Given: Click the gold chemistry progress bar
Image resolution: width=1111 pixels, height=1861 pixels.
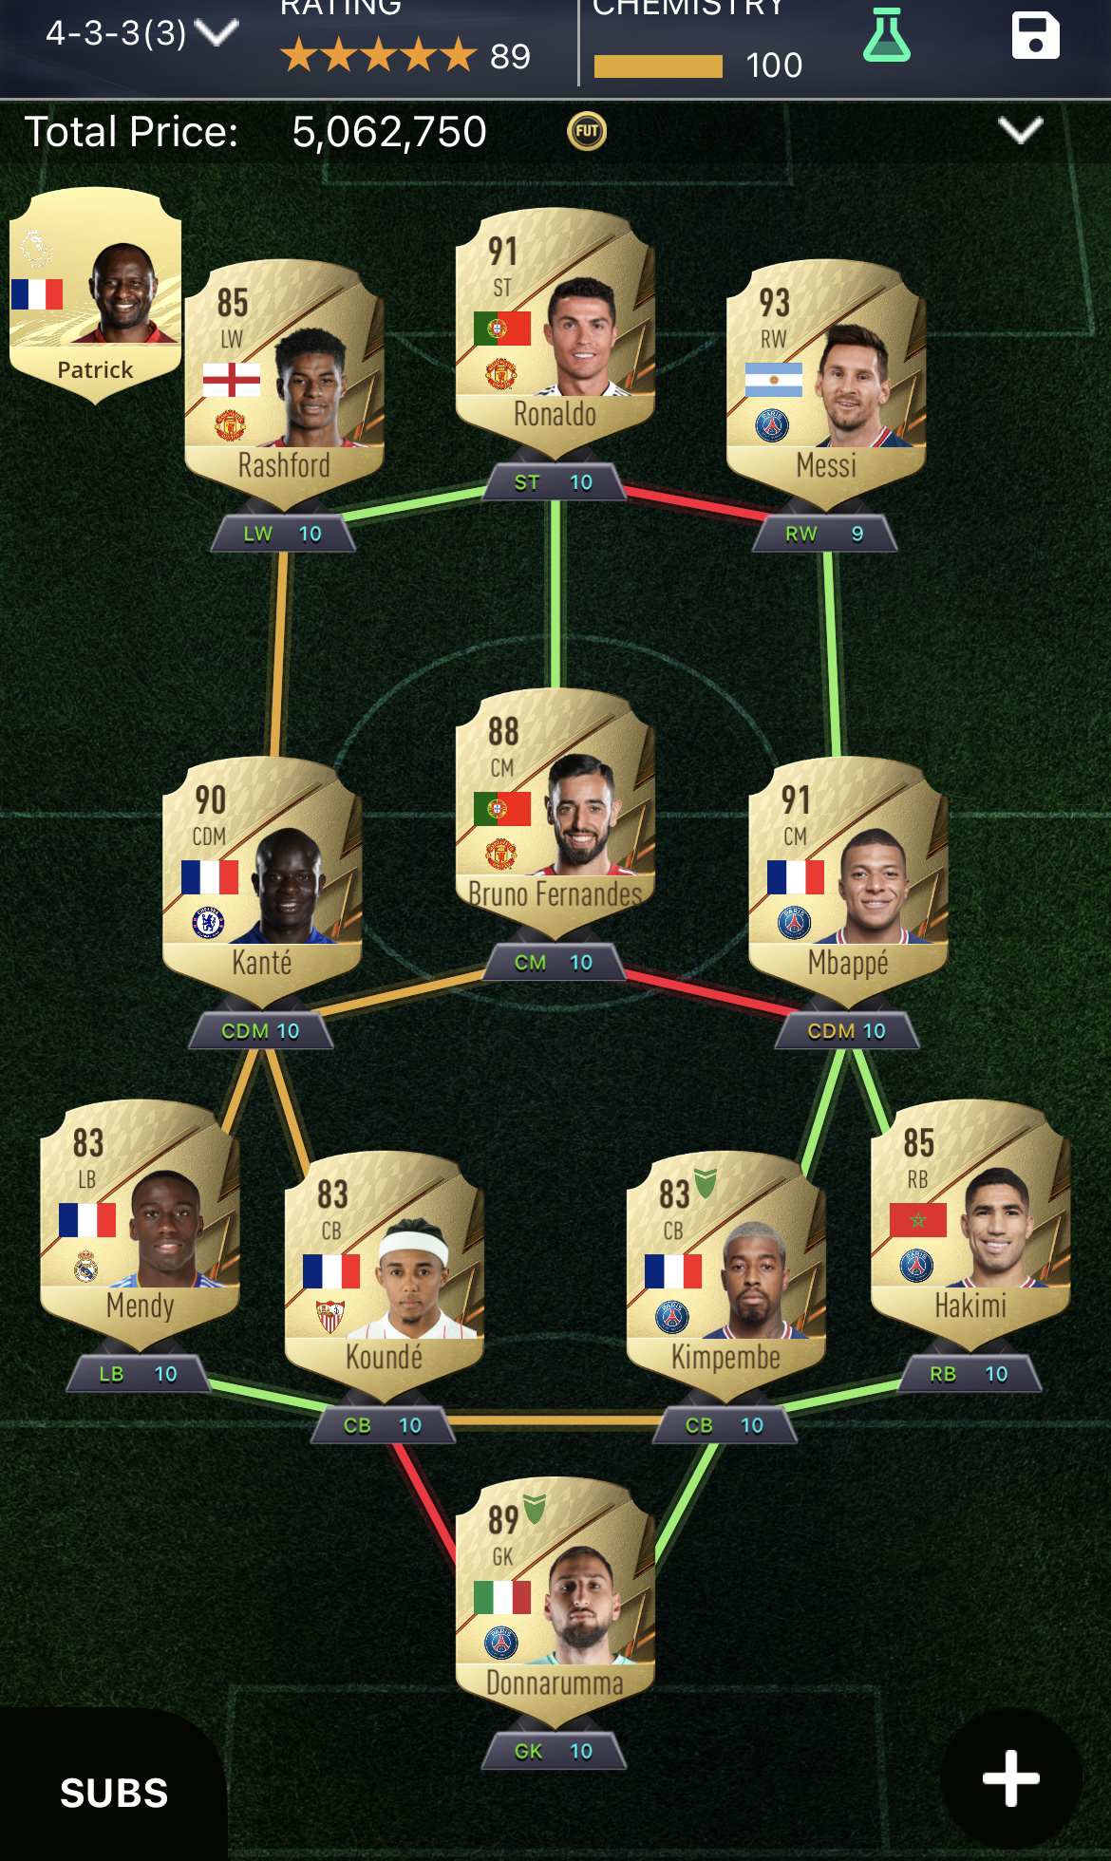Looking at the screenshot, I should [x=658, y=66].
